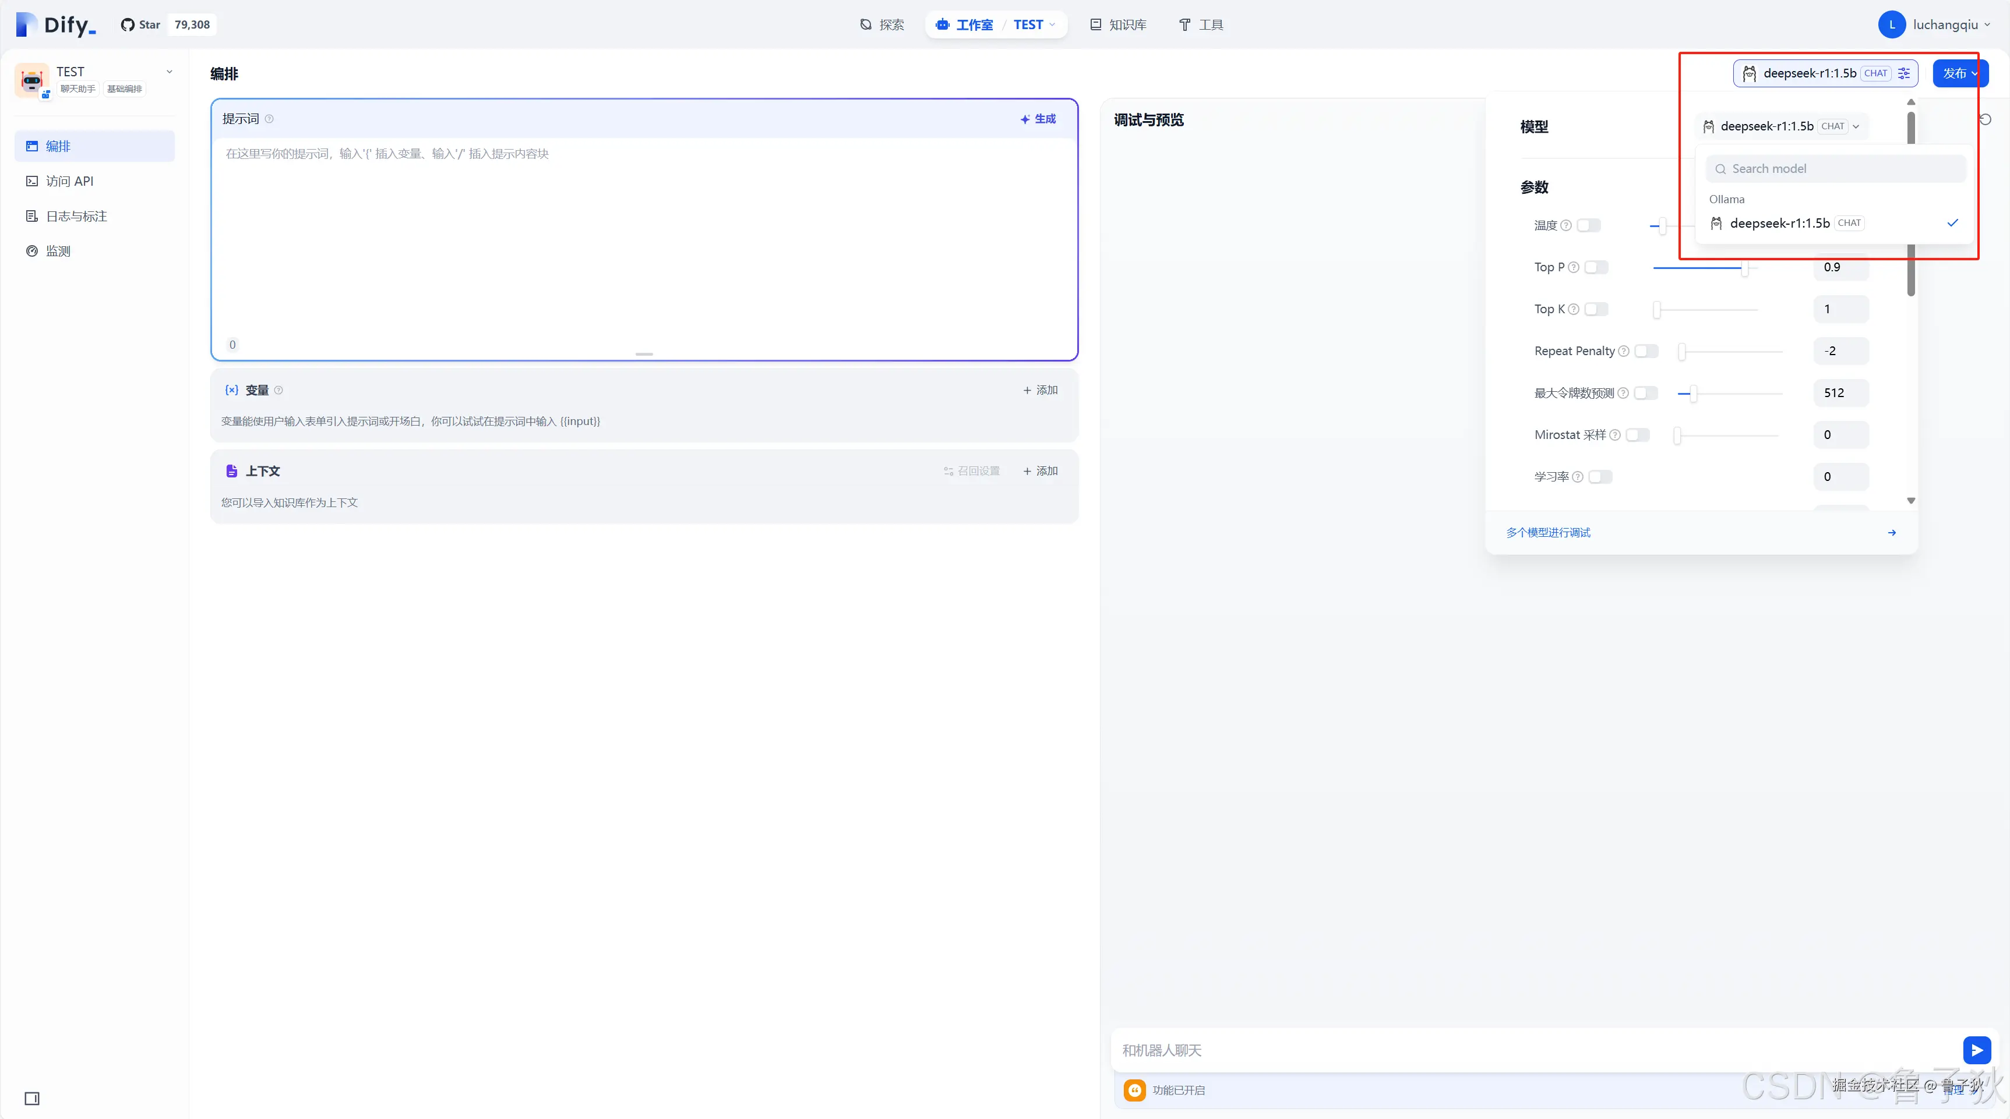Screen dimensions: 2010x1119
Task: Click the TEST app robot avatar
Action: click(x=32, y=80)
